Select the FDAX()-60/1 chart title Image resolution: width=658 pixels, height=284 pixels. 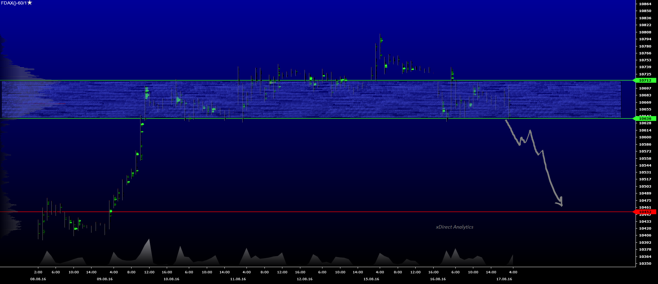coord(13,3)
